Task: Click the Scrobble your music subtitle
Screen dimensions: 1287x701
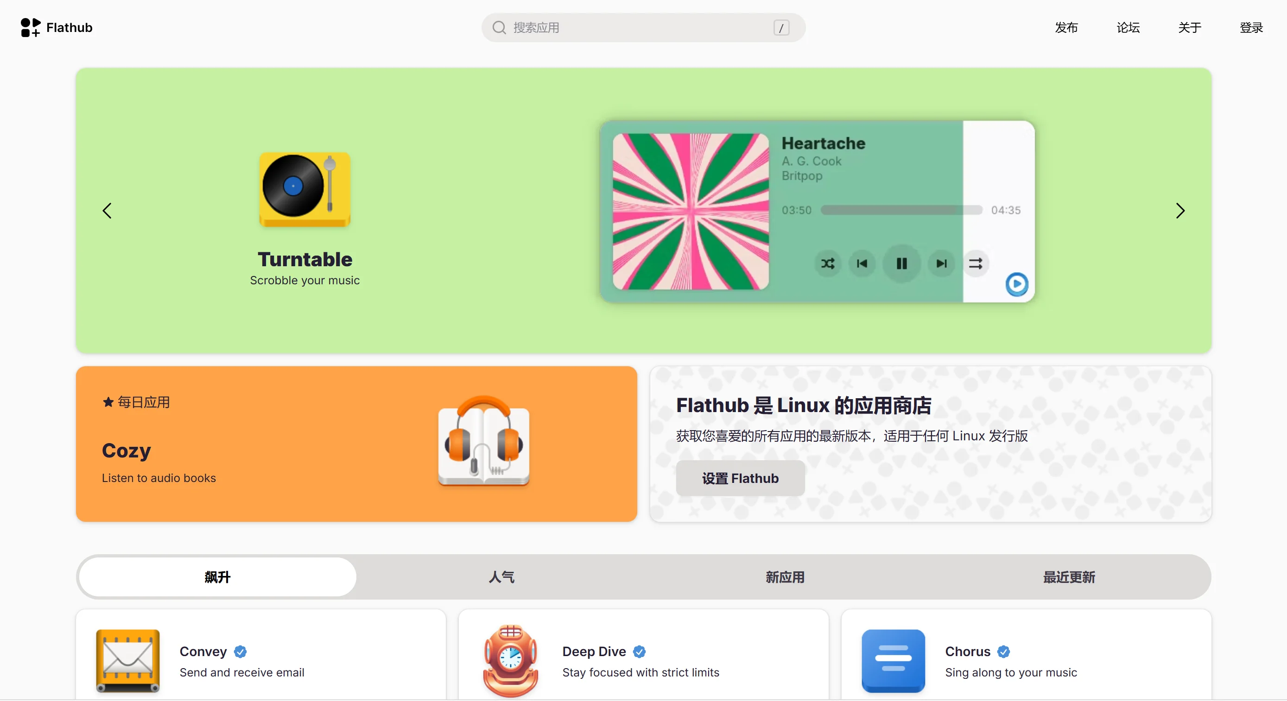Action: (305, 281)
